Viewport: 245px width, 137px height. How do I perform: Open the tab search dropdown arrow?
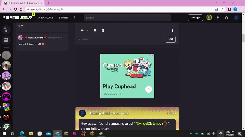(216, 3)
